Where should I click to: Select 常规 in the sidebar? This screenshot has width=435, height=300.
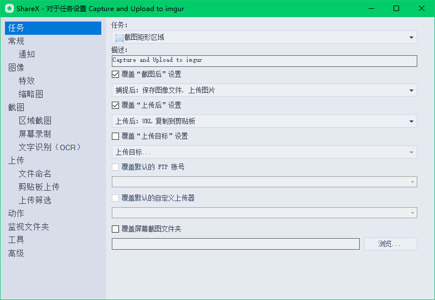coord(16,41)
